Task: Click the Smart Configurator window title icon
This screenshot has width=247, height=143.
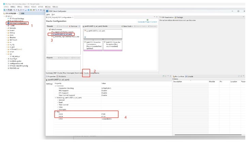Action: [47, 11]
